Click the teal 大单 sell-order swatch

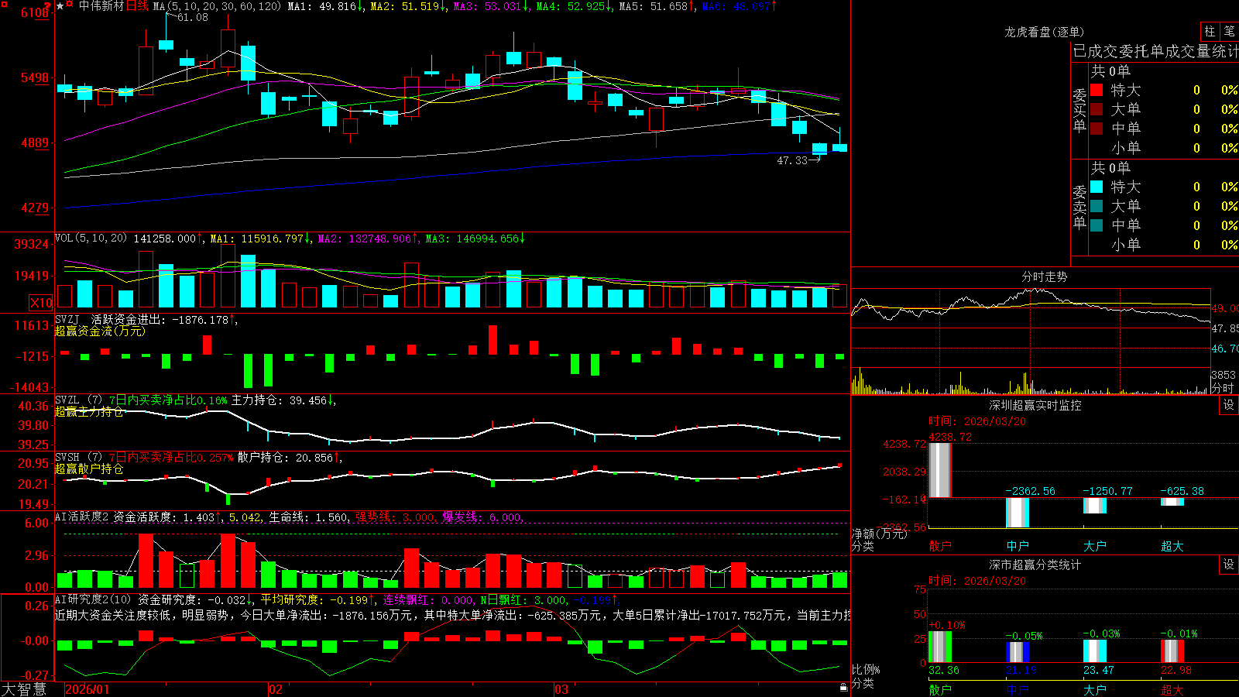pos(1097,206)
